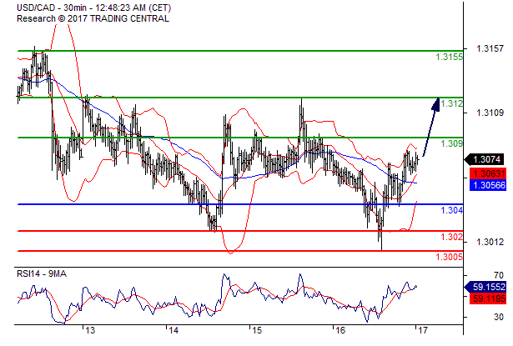Select the red 59.1195 RSI average tag

click(x=488, y=299)
